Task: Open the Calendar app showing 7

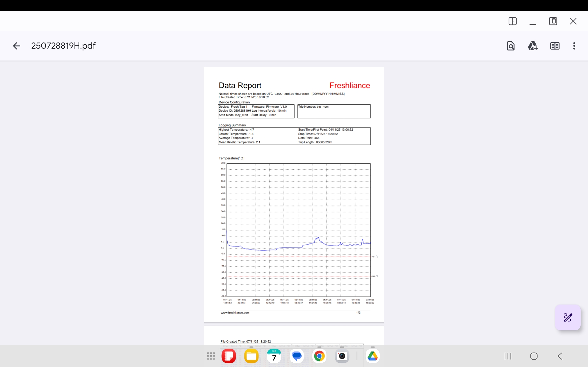Action: click(x=274, y=356)
